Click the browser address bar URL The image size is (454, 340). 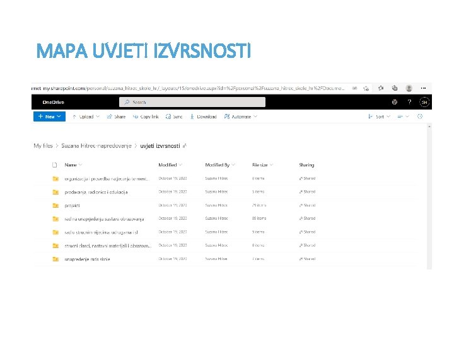pyautogui.click(x=188, y=88)
